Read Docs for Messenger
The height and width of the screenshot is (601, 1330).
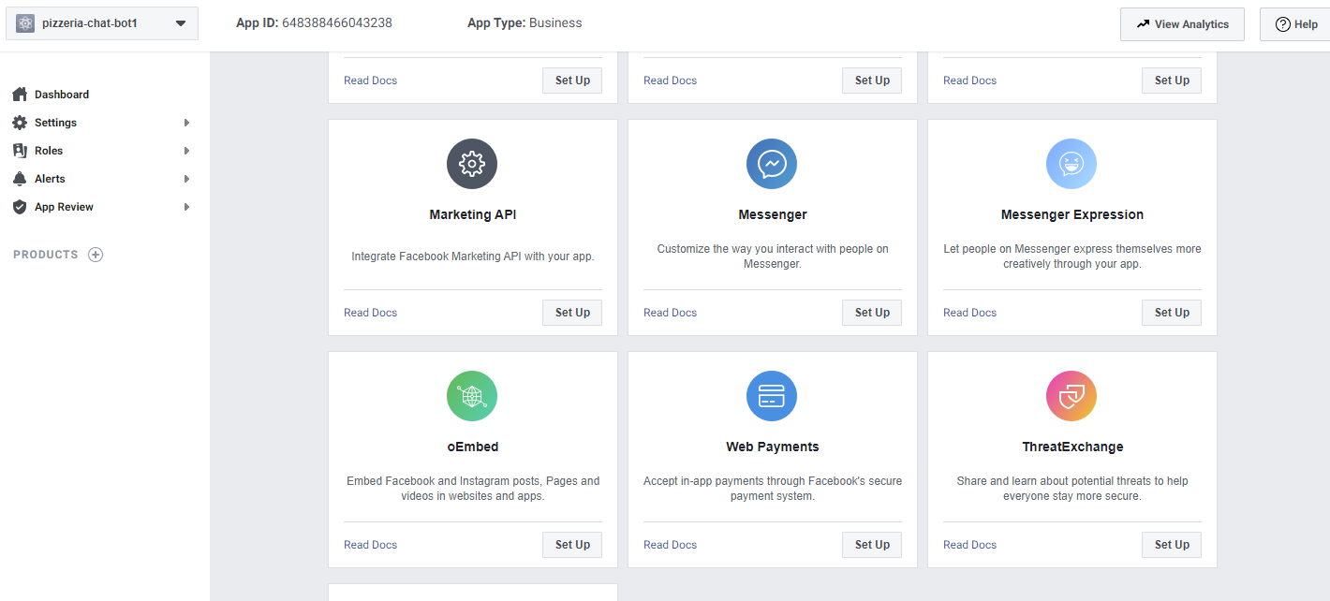click(670, 313)
